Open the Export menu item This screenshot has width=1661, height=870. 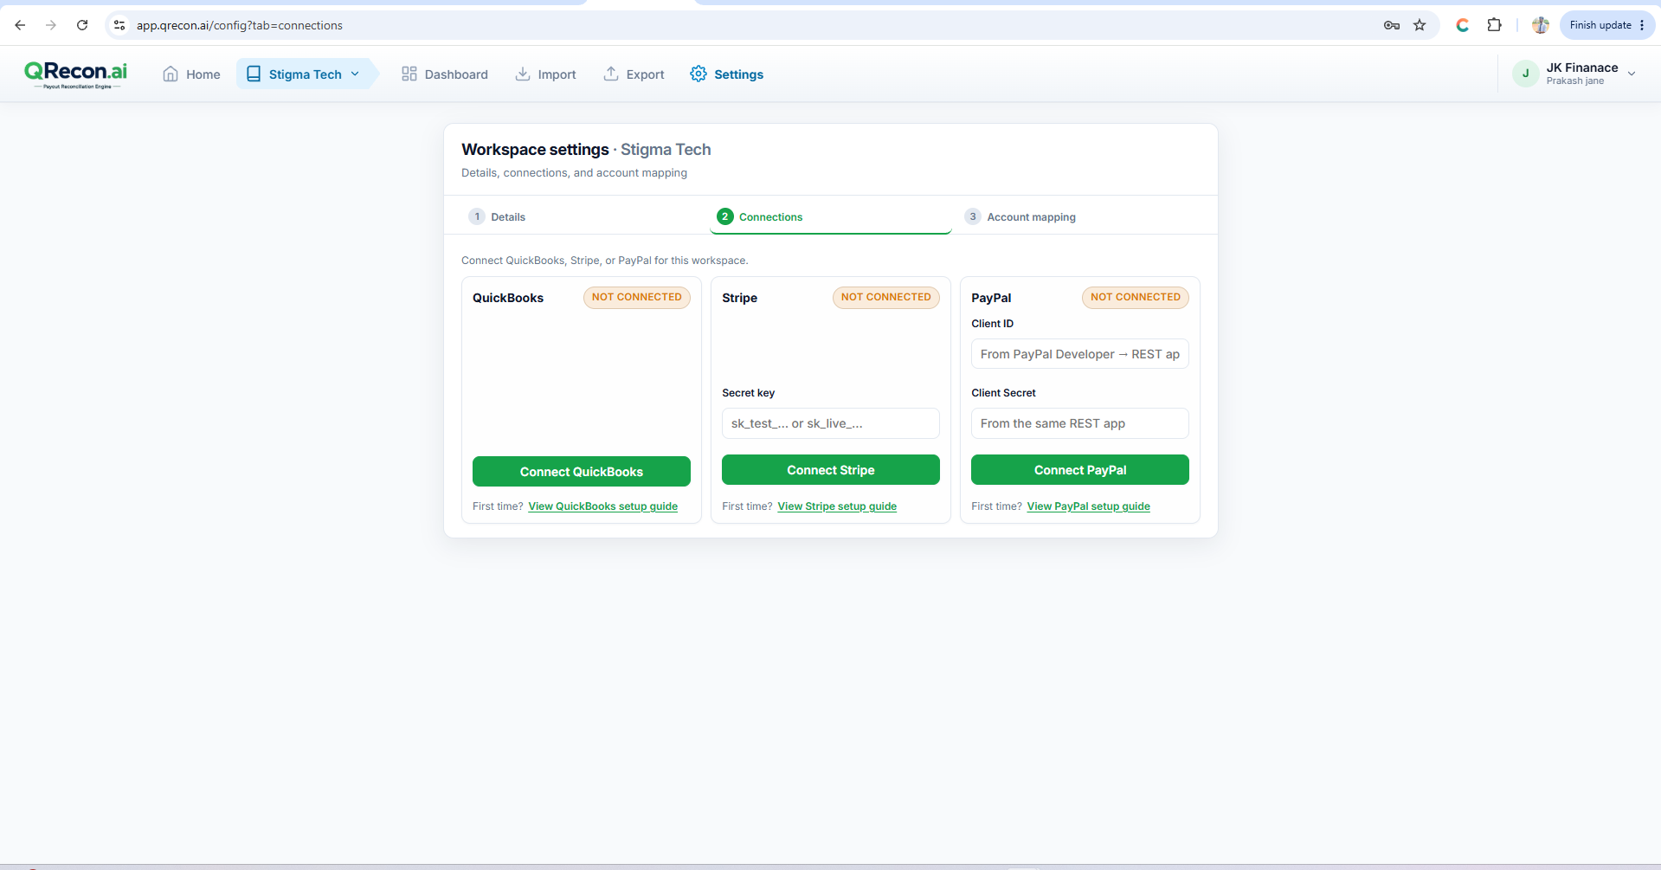coord(634,74)
